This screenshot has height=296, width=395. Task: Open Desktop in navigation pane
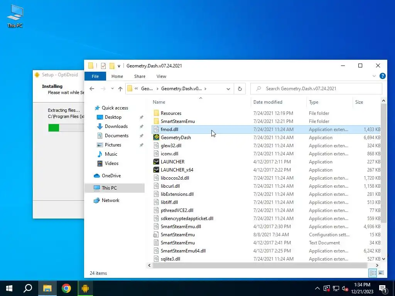(113, 117)
